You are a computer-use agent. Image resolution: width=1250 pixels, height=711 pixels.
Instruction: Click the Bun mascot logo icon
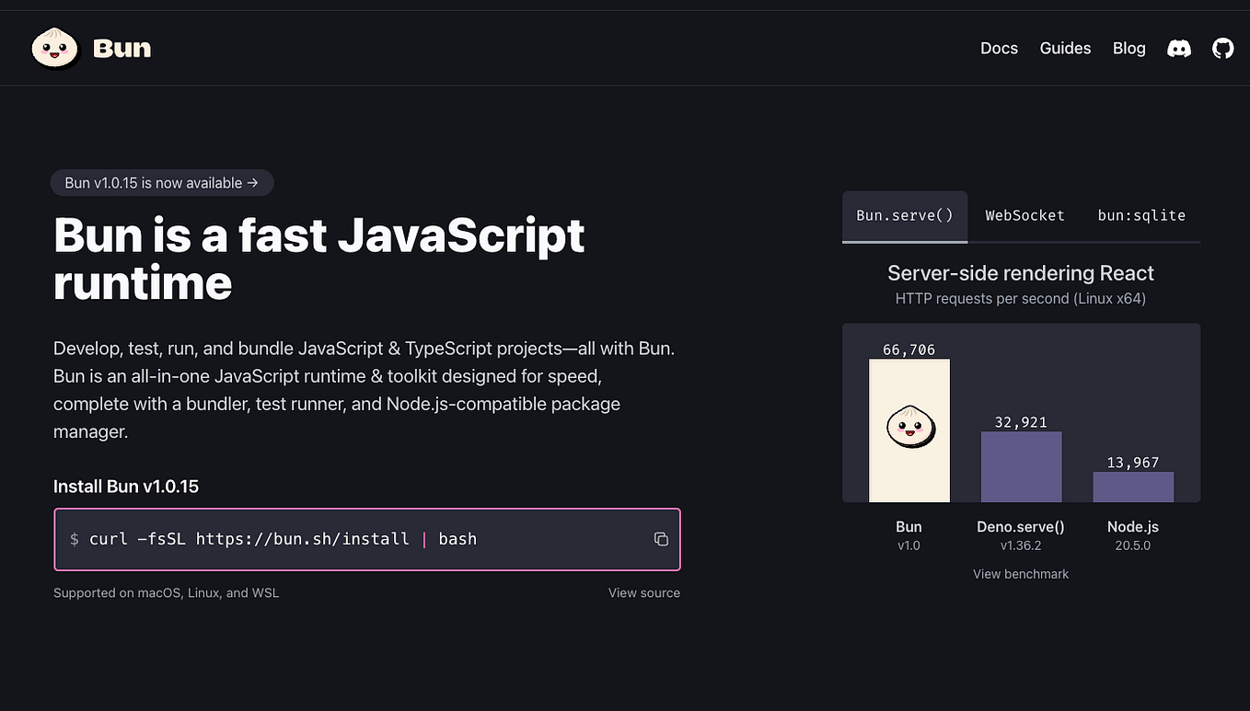pyautogui.click(x=55, y=47)
